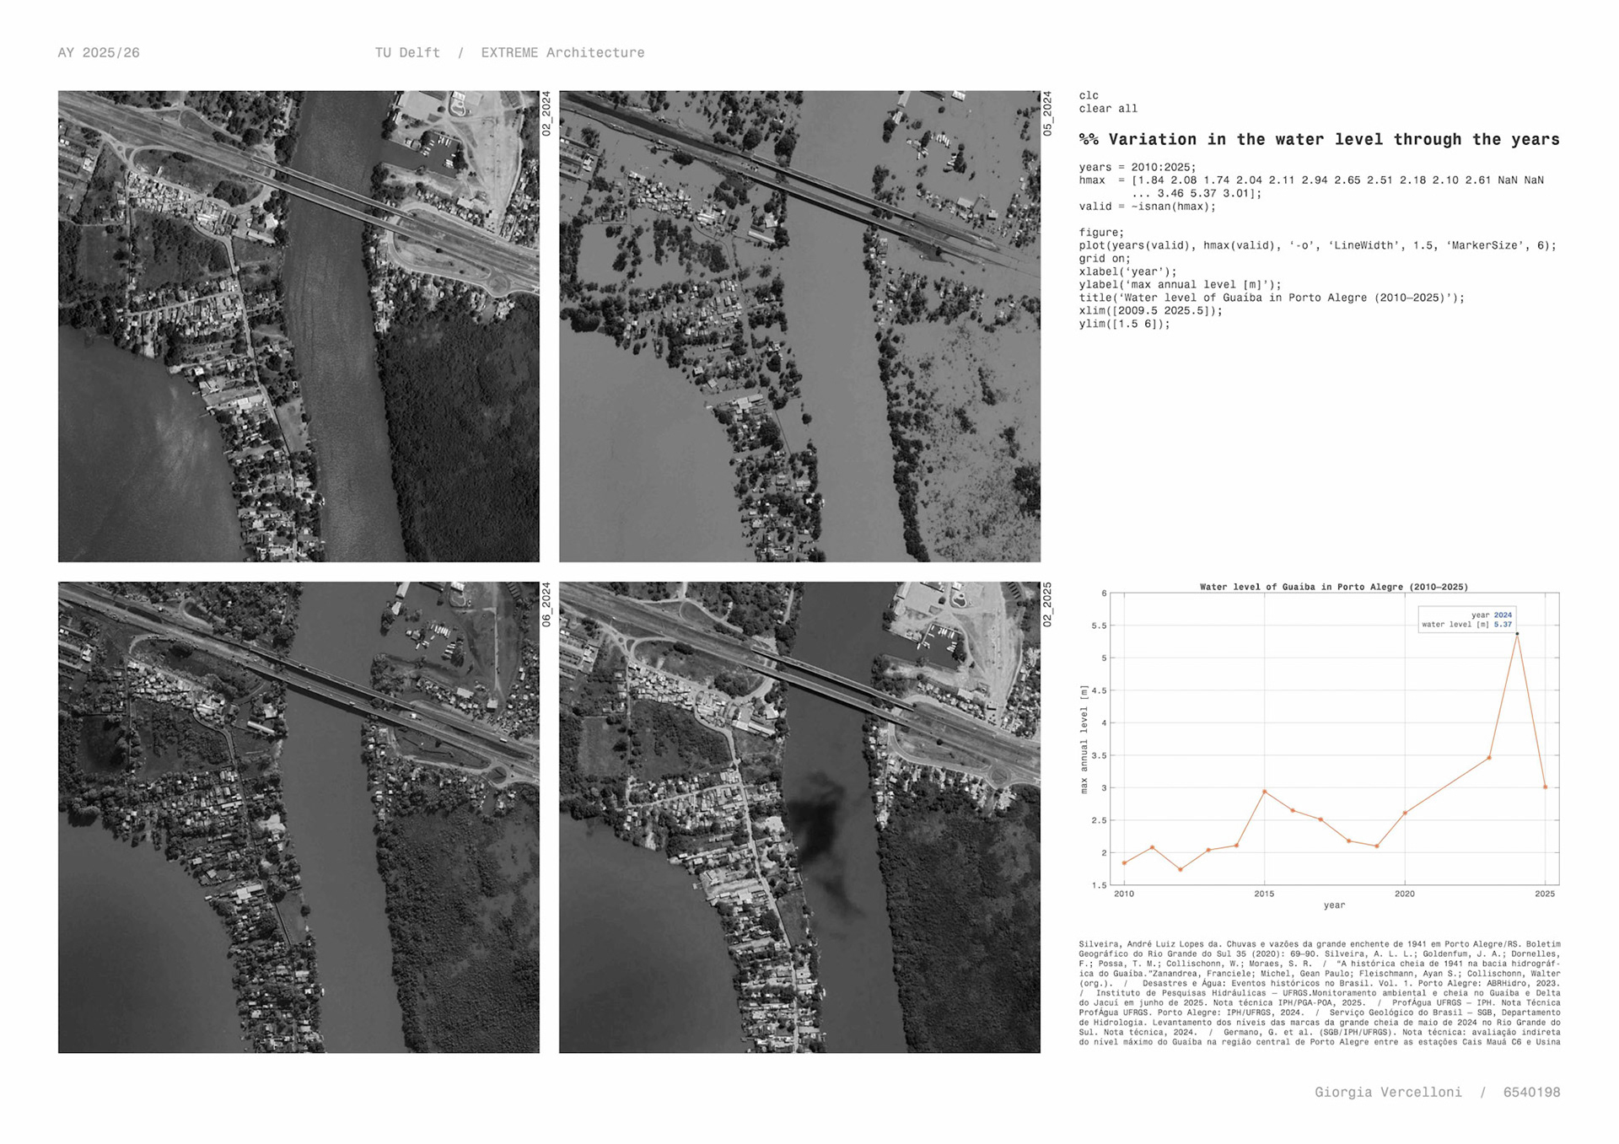Image resolution: width=1619 pixels, height=1144 pixels.
Task: Click the 05_2024 flooded satellite image
Action: (799, 326)
